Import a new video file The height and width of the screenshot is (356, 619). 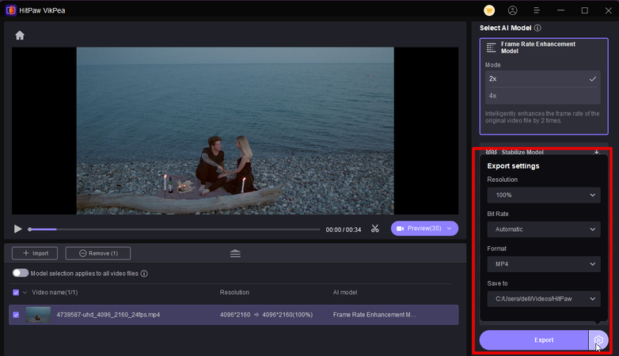[x=35, y=253]
